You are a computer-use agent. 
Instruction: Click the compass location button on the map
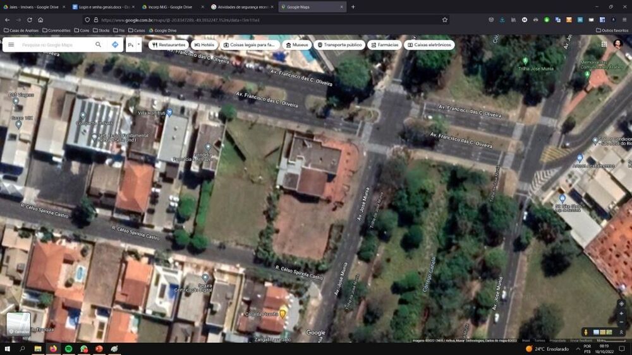point(621,303)
